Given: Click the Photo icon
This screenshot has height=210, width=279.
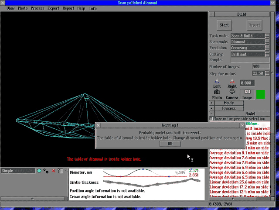Looking at the screenshot, I should tap(217, 93).
